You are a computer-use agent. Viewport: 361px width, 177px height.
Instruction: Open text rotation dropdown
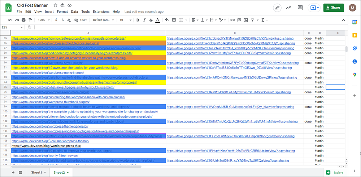[x=223, y=20]
